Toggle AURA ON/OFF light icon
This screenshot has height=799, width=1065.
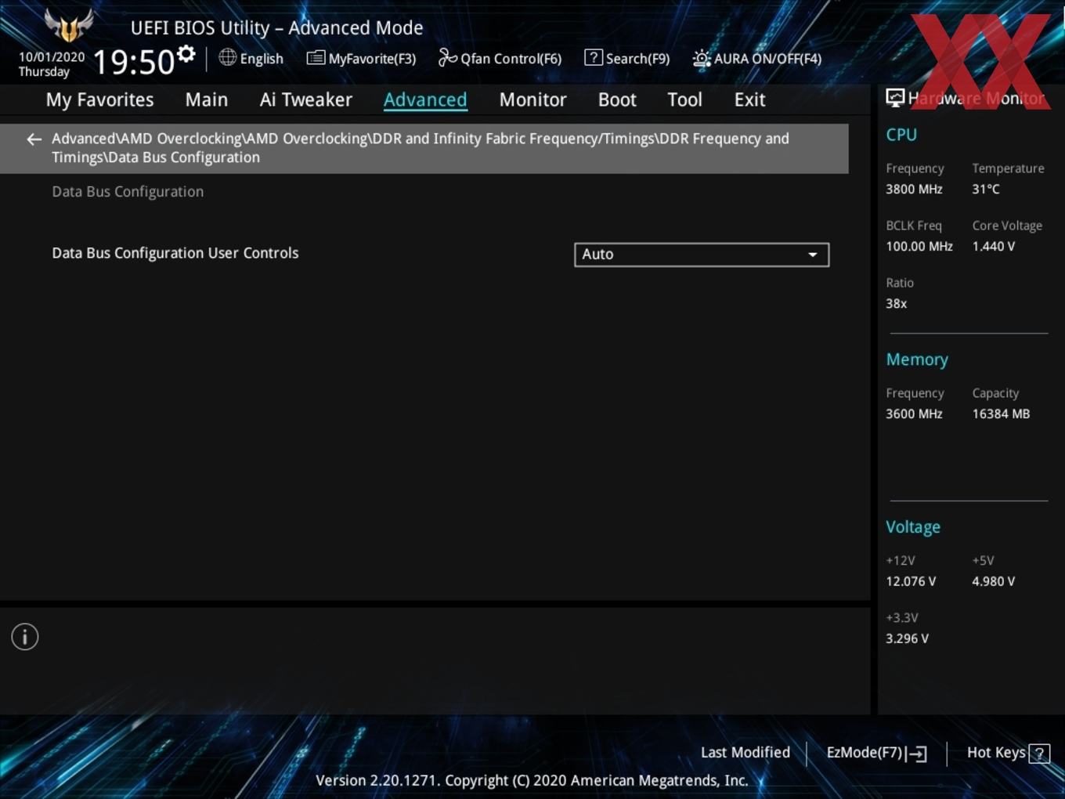(702, 58)
